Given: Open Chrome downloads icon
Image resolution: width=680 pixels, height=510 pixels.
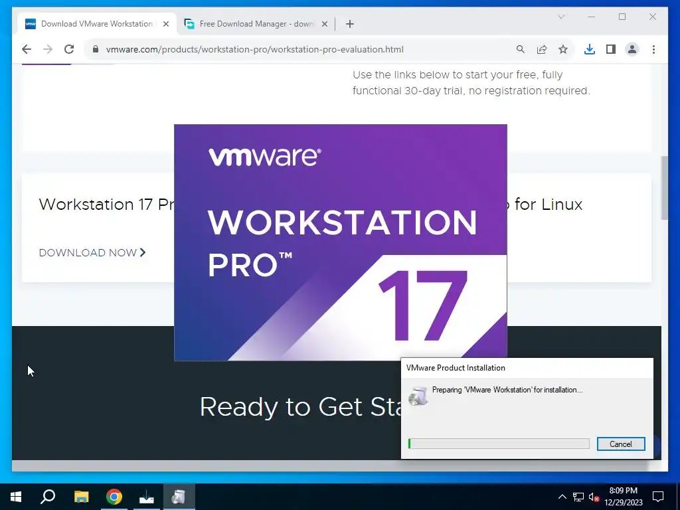Looking at the screenshot, I should pyautogui.click(x=590, y=49).
